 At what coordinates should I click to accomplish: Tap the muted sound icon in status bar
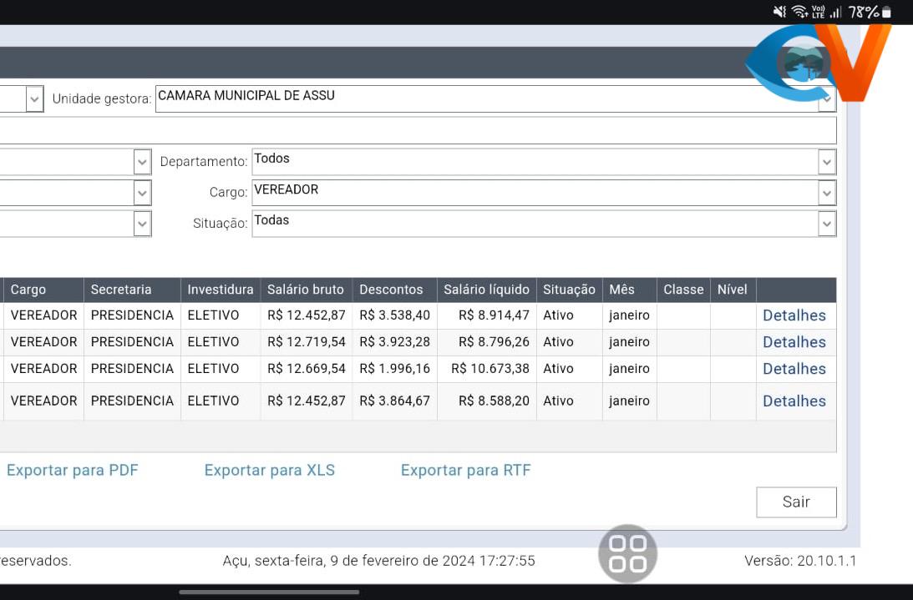[x=779, y=12]
